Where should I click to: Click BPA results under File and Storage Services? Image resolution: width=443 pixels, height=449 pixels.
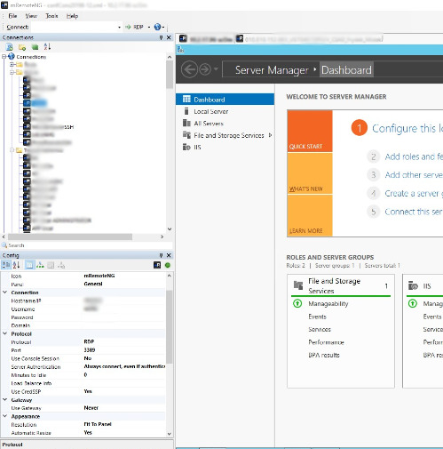coord(324,355)
